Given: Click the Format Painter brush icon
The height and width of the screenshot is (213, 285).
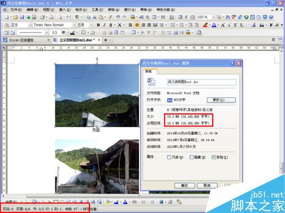Looking at the screenshot, I should (x=110, y=17).
